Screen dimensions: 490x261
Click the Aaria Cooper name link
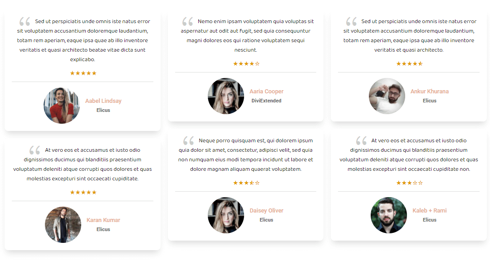[x=266, y=92]
